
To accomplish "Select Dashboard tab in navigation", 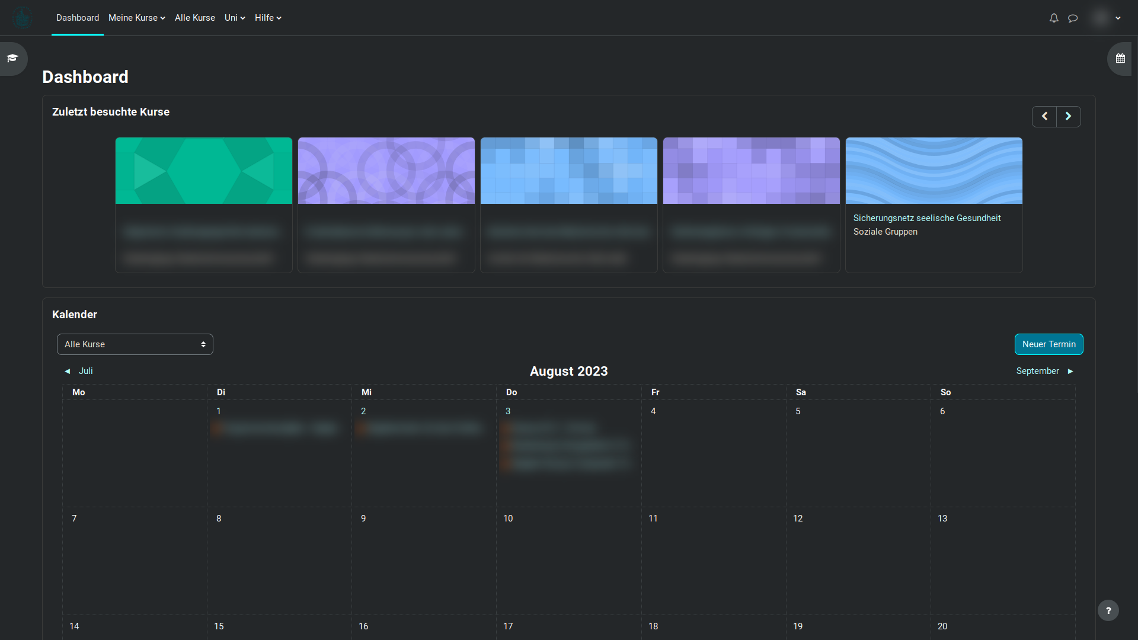I will pyautogui.click(x=78, y=17).
